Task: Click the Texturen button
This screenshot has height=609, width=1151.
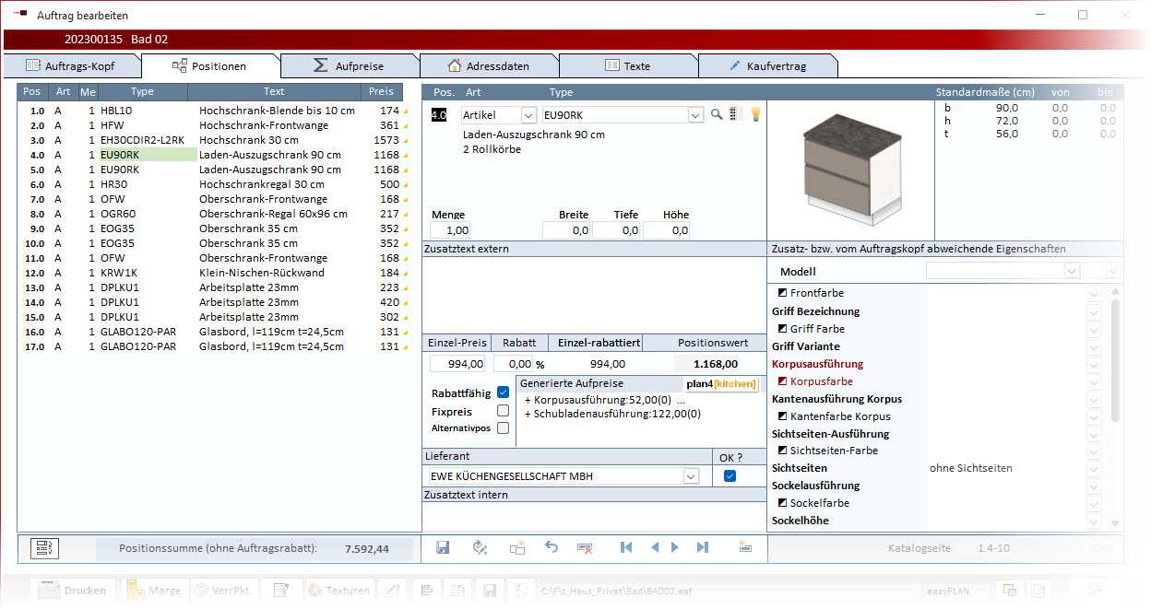Action: tap(338, 591)
